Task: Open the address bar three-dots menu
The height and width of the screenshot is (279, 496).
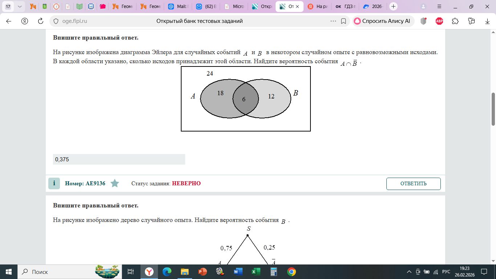Action: pos(333,21)
